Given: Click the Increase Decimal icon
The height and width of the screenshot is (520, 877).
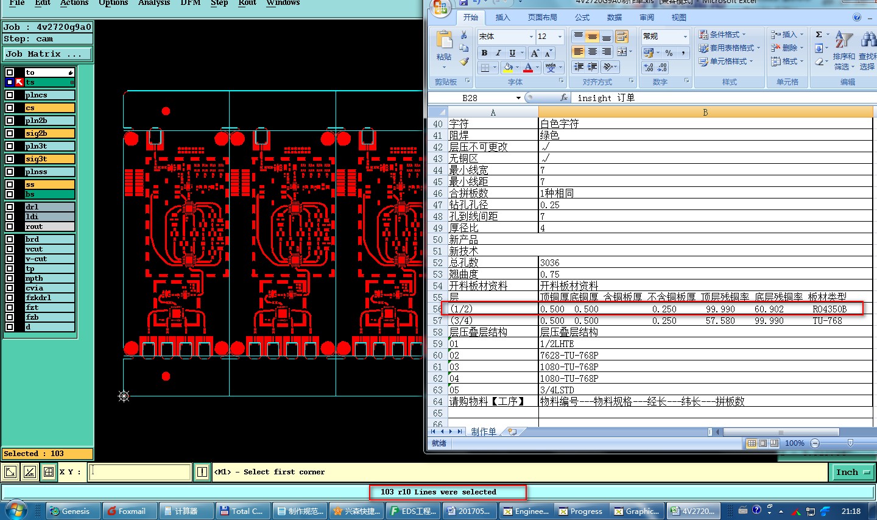Looking at the screenshot, I should coord(649,68).
